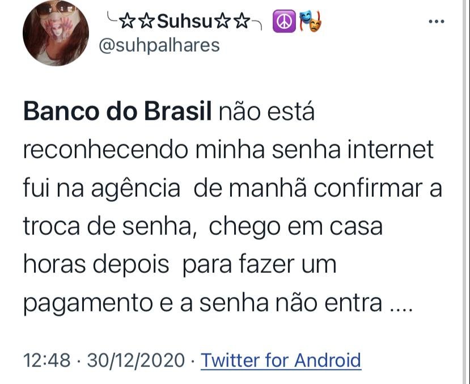Click the @suhpalhares handle

159,45
